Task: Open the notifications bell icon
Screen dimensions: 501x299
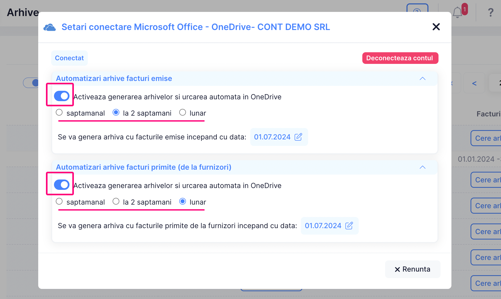Action: (x=457, y=12)
